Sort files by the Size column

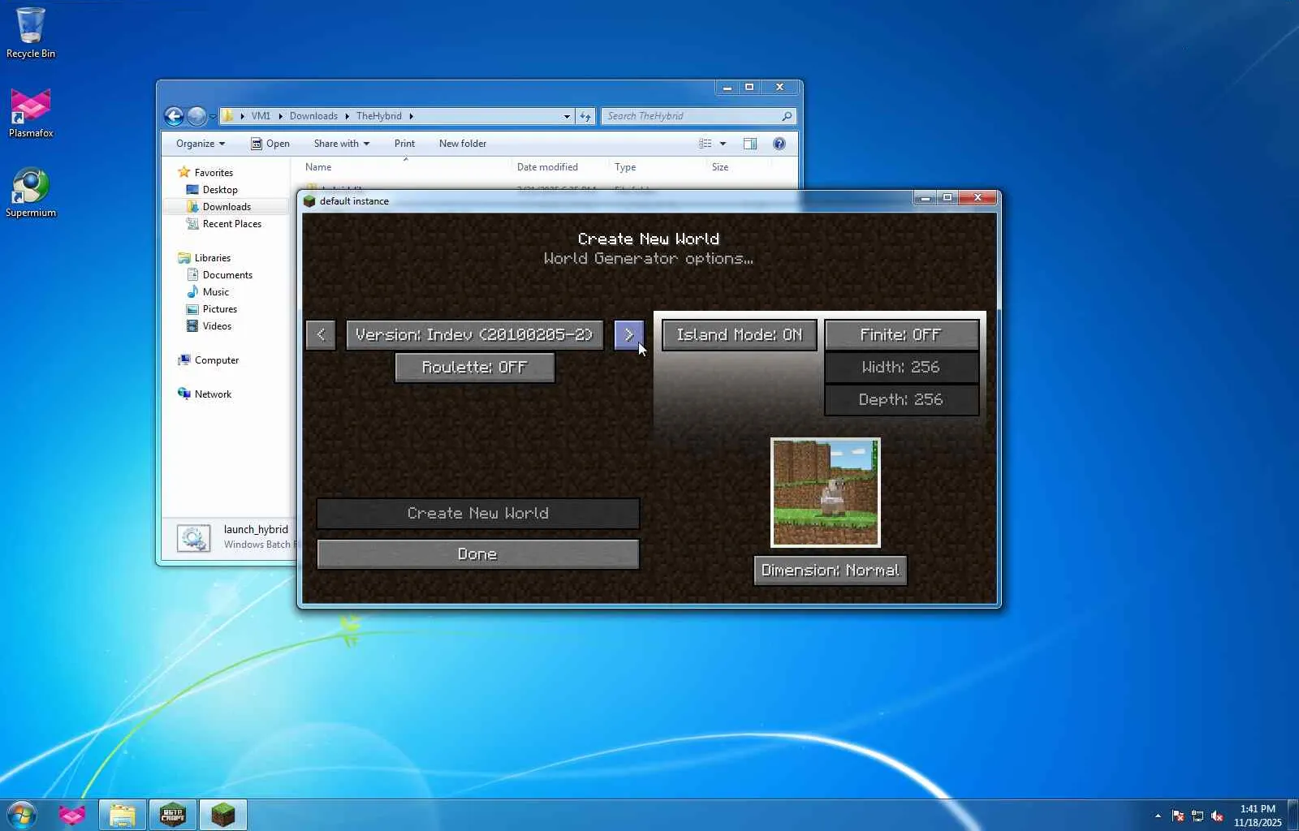tap(720, 167)
